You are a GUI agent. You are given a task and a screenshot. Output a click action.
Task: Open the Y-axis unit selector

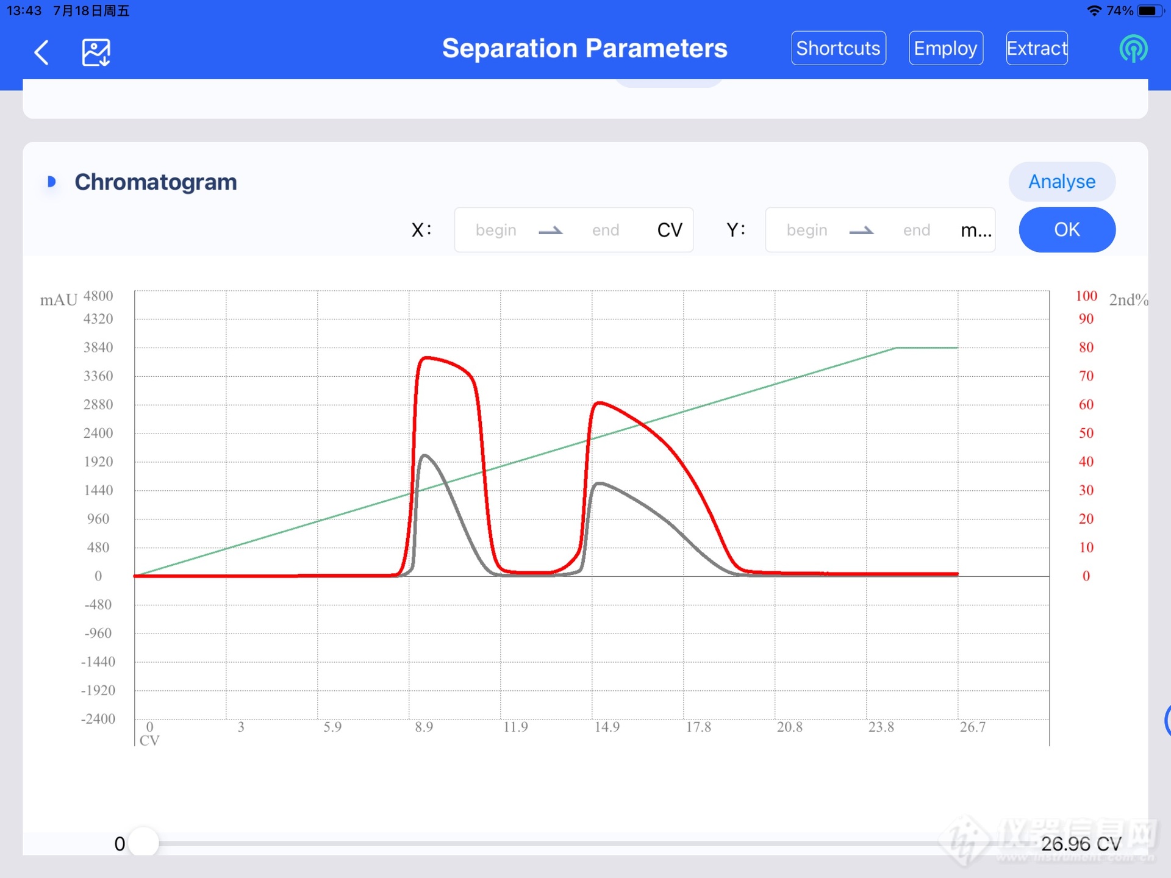click(x=976, y=230)
